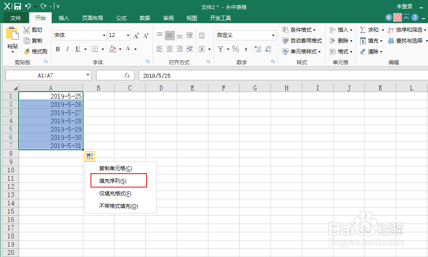
Task: Toggle italic formatting with the I icon
Action: point(67,49)
